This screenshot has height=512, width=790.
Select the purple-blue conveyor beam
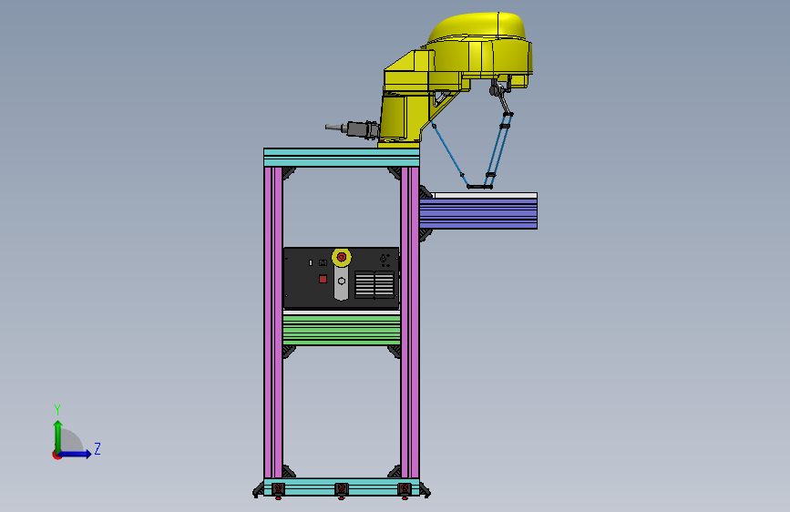click(x=478, y=214)
